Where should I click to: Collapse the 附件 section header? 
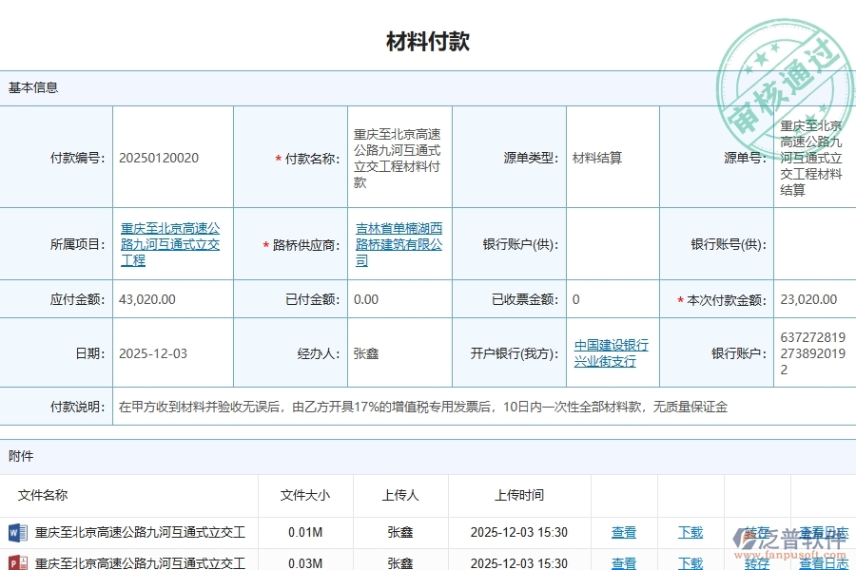click(21, 456)
